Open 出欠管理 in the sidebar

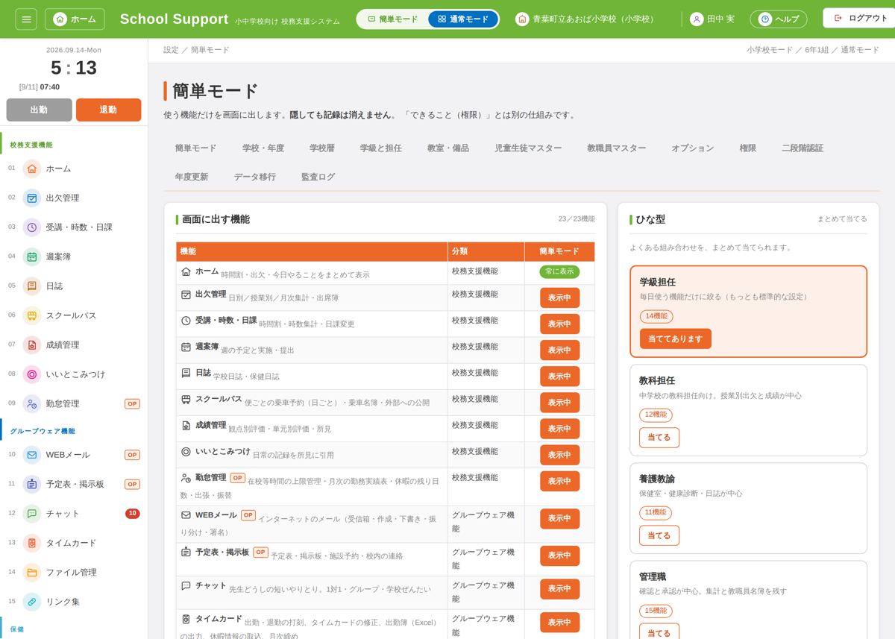[74, 198]
